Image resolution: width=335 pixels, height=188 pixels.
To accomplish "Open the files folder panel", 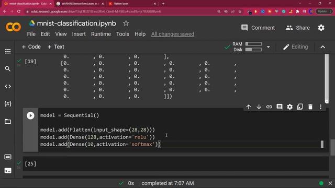I will tap(8, 121).
